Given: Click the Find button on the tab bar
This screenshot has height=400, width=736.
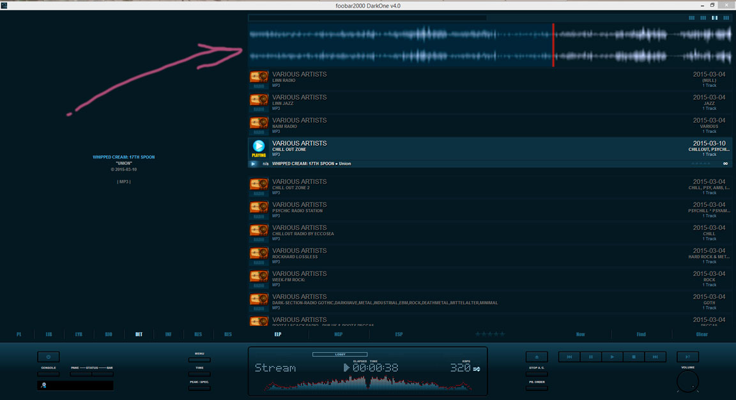Looking at the screenshot, I should (641, 334).
